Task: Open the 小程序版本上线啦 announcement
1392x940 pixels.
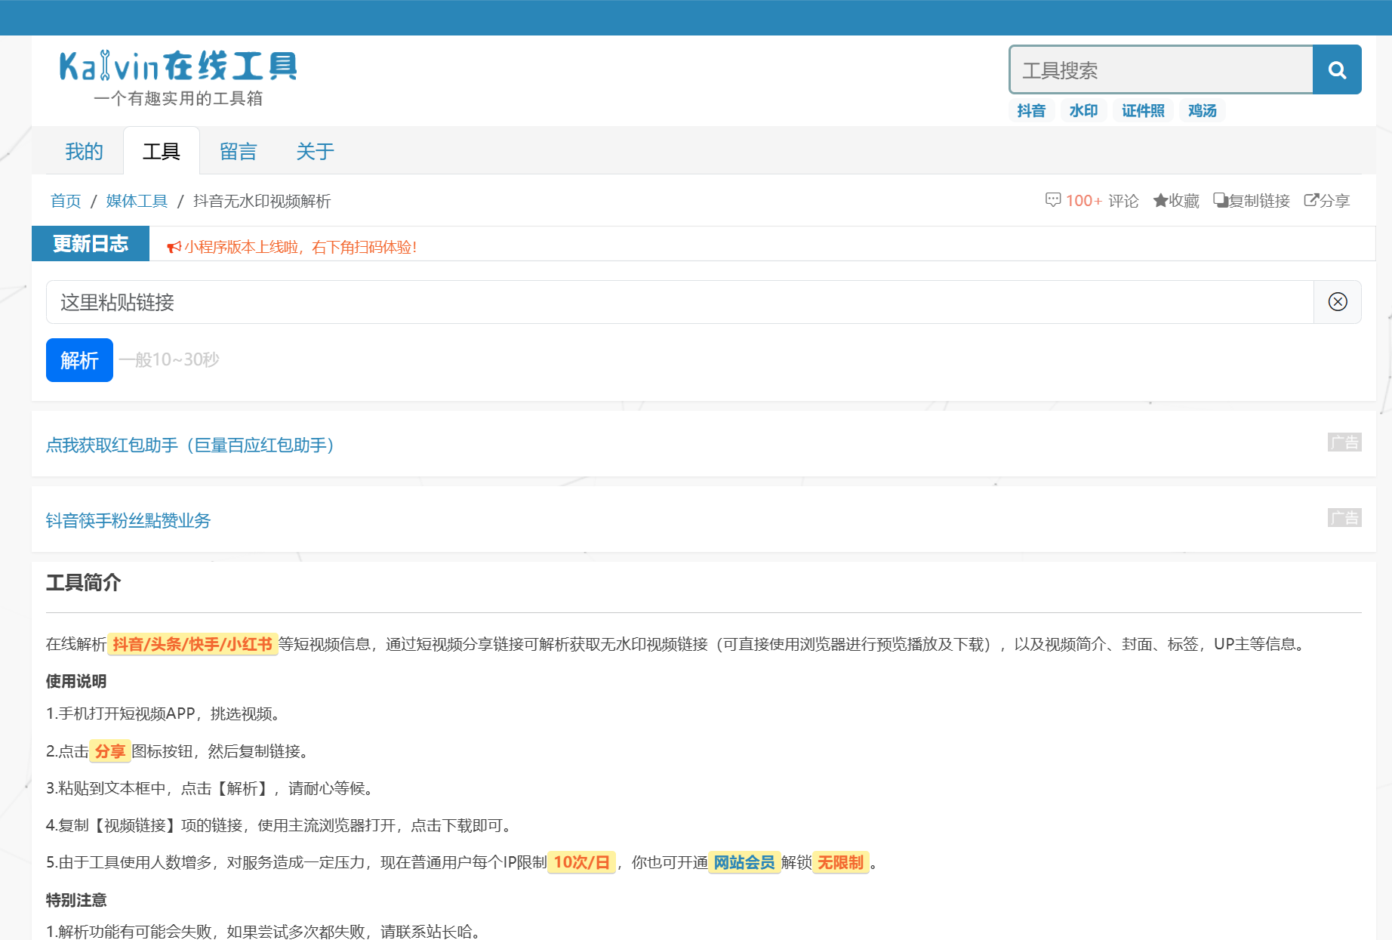Action: click(x=300, y=247)
